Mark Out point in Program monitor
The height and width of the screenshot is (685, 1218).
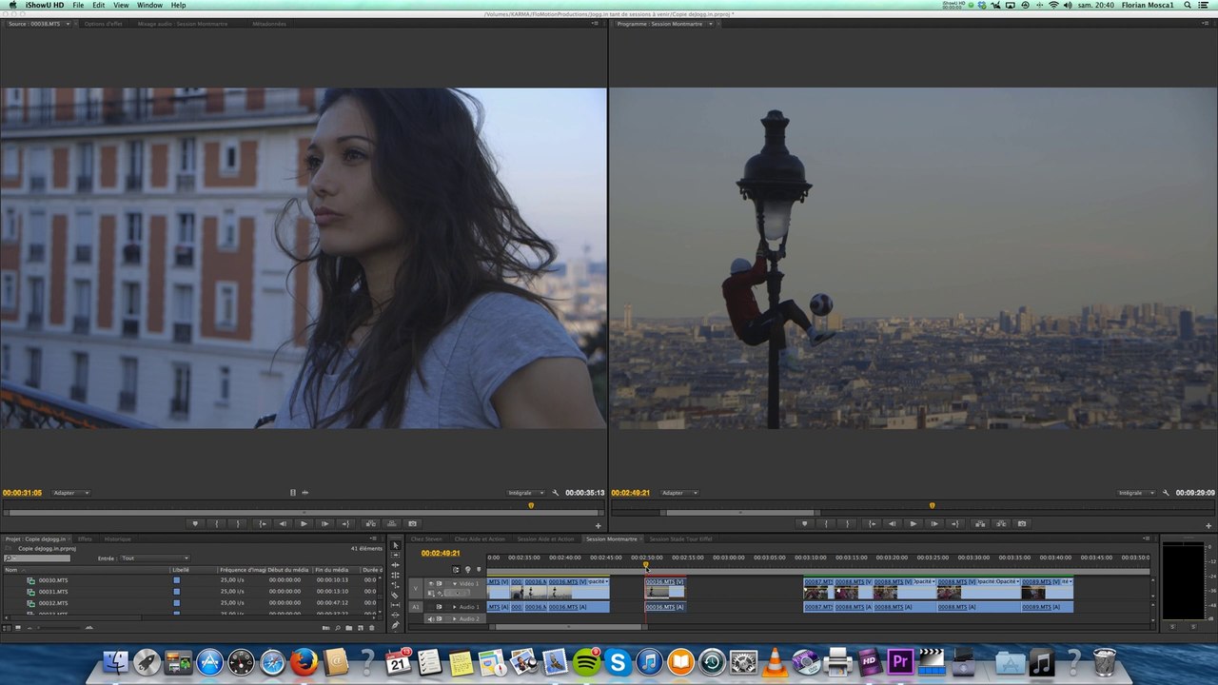pyautogui.click(x=847, y=523)
